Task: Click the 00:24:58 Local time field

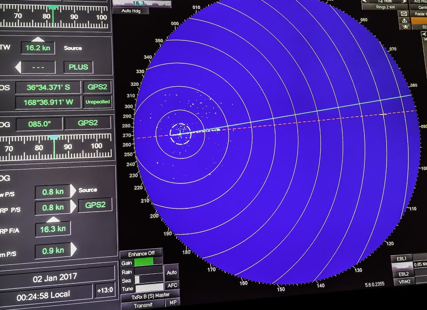Action: point(43,296)
